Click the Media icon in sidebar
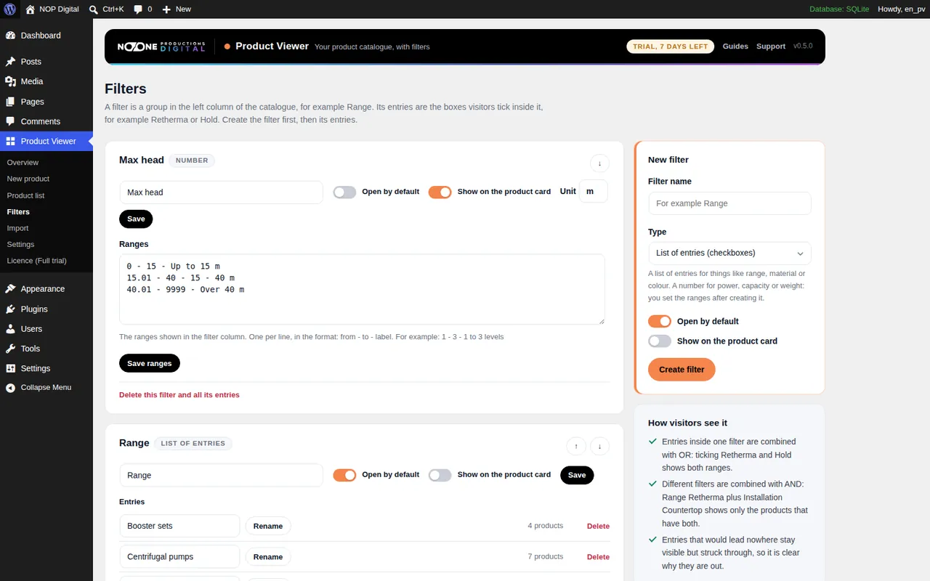The image size is (930, 581). point(10,81)
